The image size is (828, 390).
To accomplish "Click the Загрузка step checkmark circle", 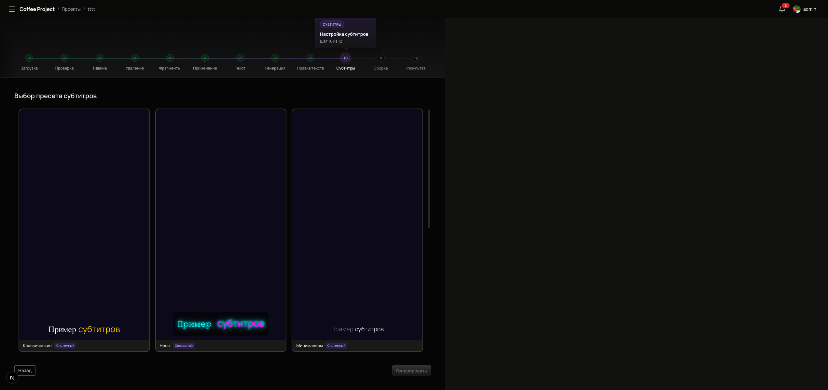I will [x=29, y=58].
